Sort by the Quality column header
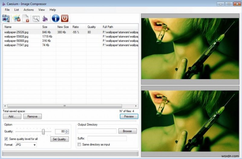The width and height of the screenshot is (242, 159). [94, 27]
